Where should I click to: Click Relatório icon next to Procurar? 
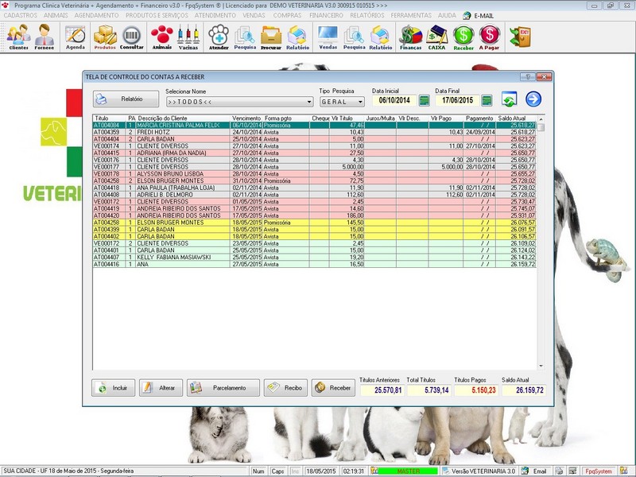pos(297,37)
